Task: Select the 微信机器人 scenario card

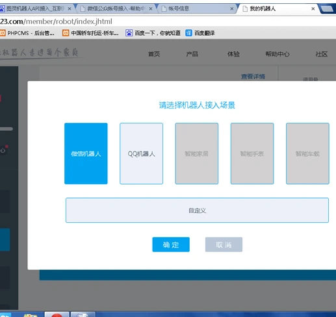Action: (86, 153)
